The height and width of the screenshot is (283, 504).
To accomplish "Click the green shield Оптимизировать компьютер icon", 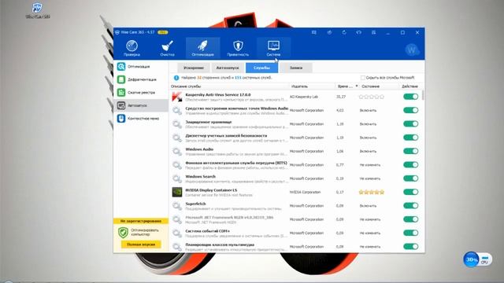I will (123, 233).
